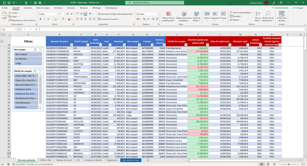Screen dimensions: 307x166
Task: Toggle the Frais Bancaires slicer item
Action: click(26, 103)
